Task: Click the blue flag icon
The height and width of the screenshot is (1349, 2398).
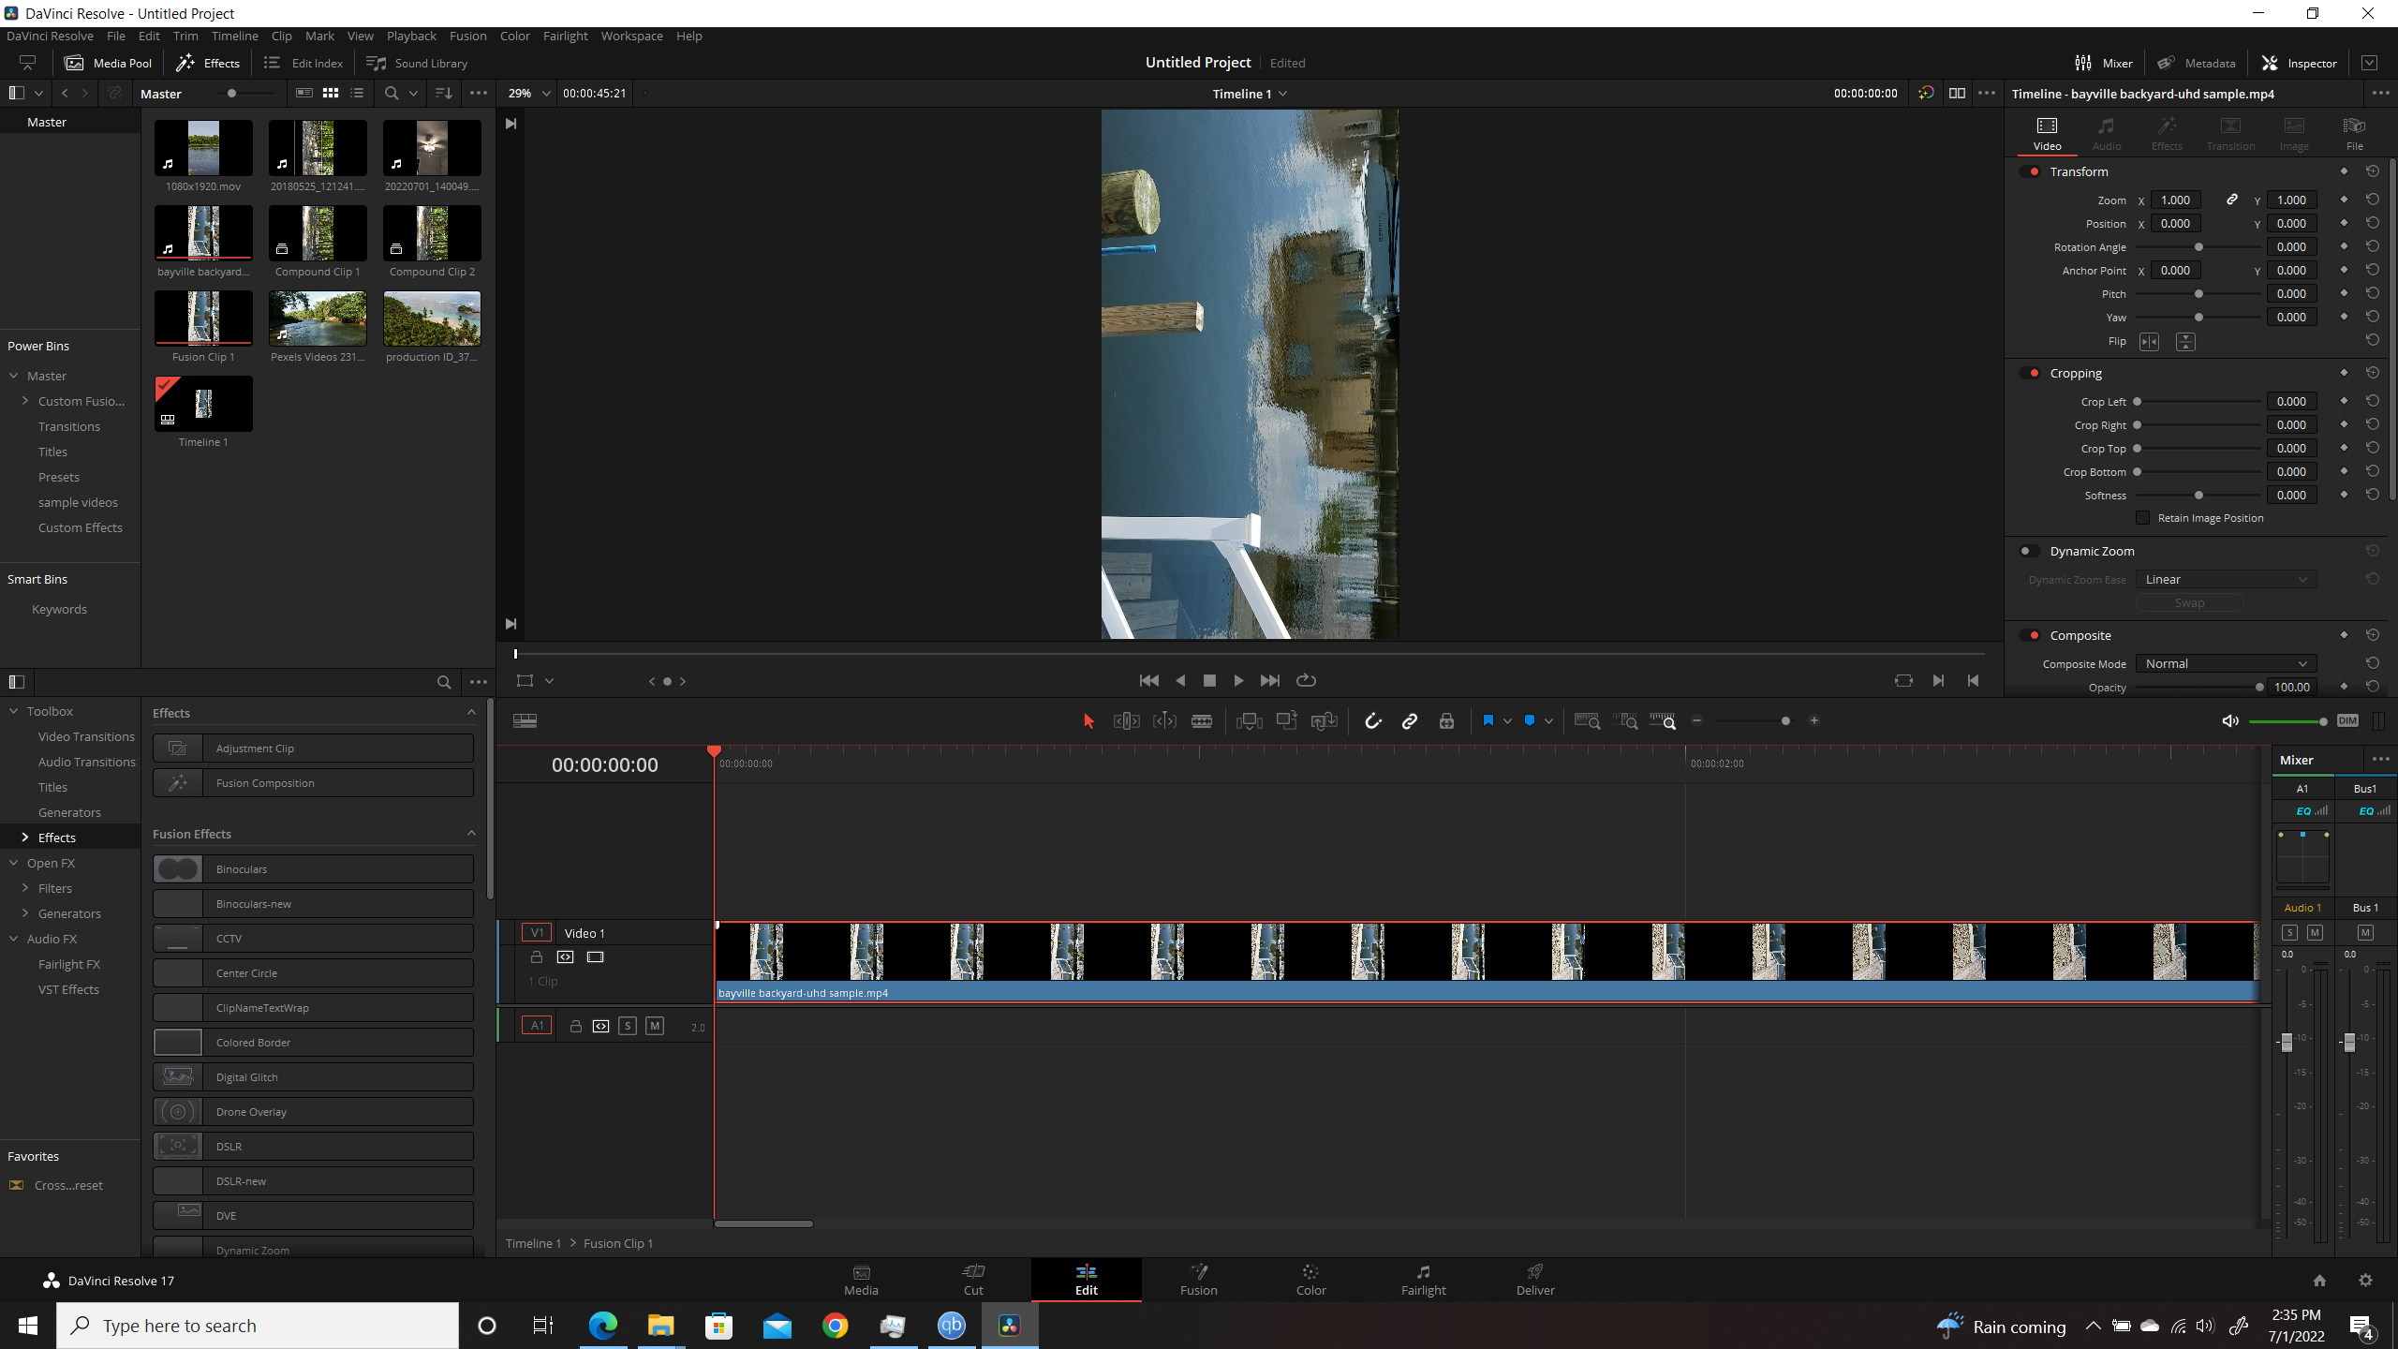Action: [1488, 720]
